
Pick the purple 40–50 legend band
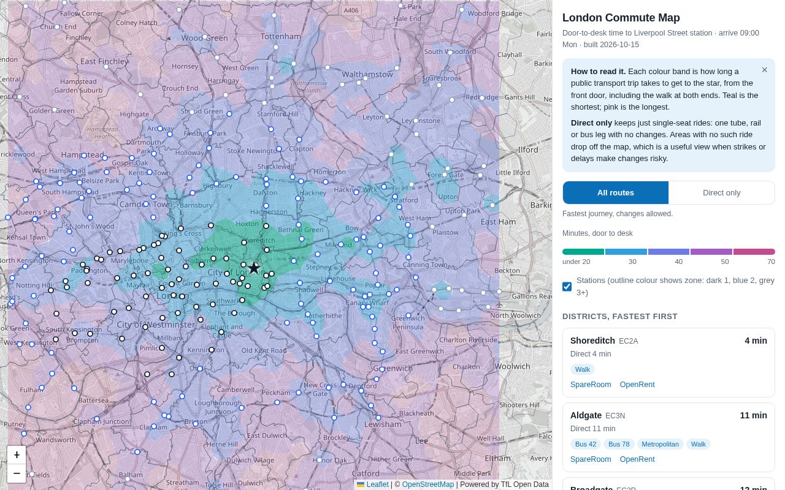coord(711,252)
